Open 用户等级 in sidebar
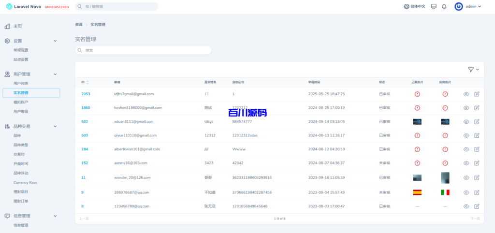Screen dimensions: 495x233 point(21,112)
